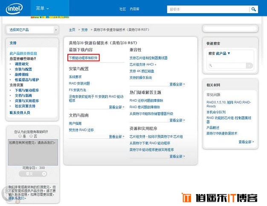Open RAID 卷问题故障排除 link
The image size is (267, 206).
[145, 107]
